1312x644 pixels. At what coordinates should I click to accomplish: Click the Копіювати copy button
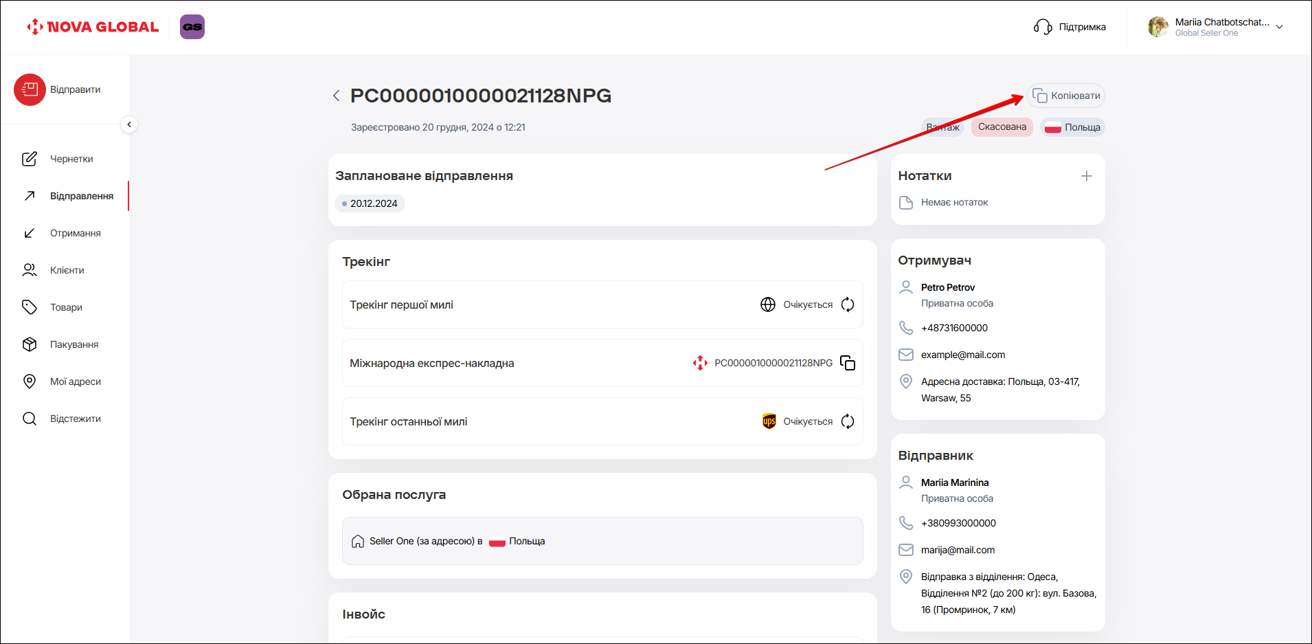1066,96
